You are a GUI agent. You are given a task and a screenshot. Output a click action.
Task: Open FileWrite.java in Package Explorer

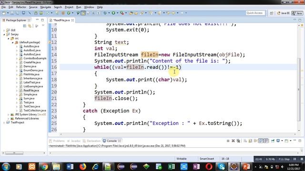[31, 75]
